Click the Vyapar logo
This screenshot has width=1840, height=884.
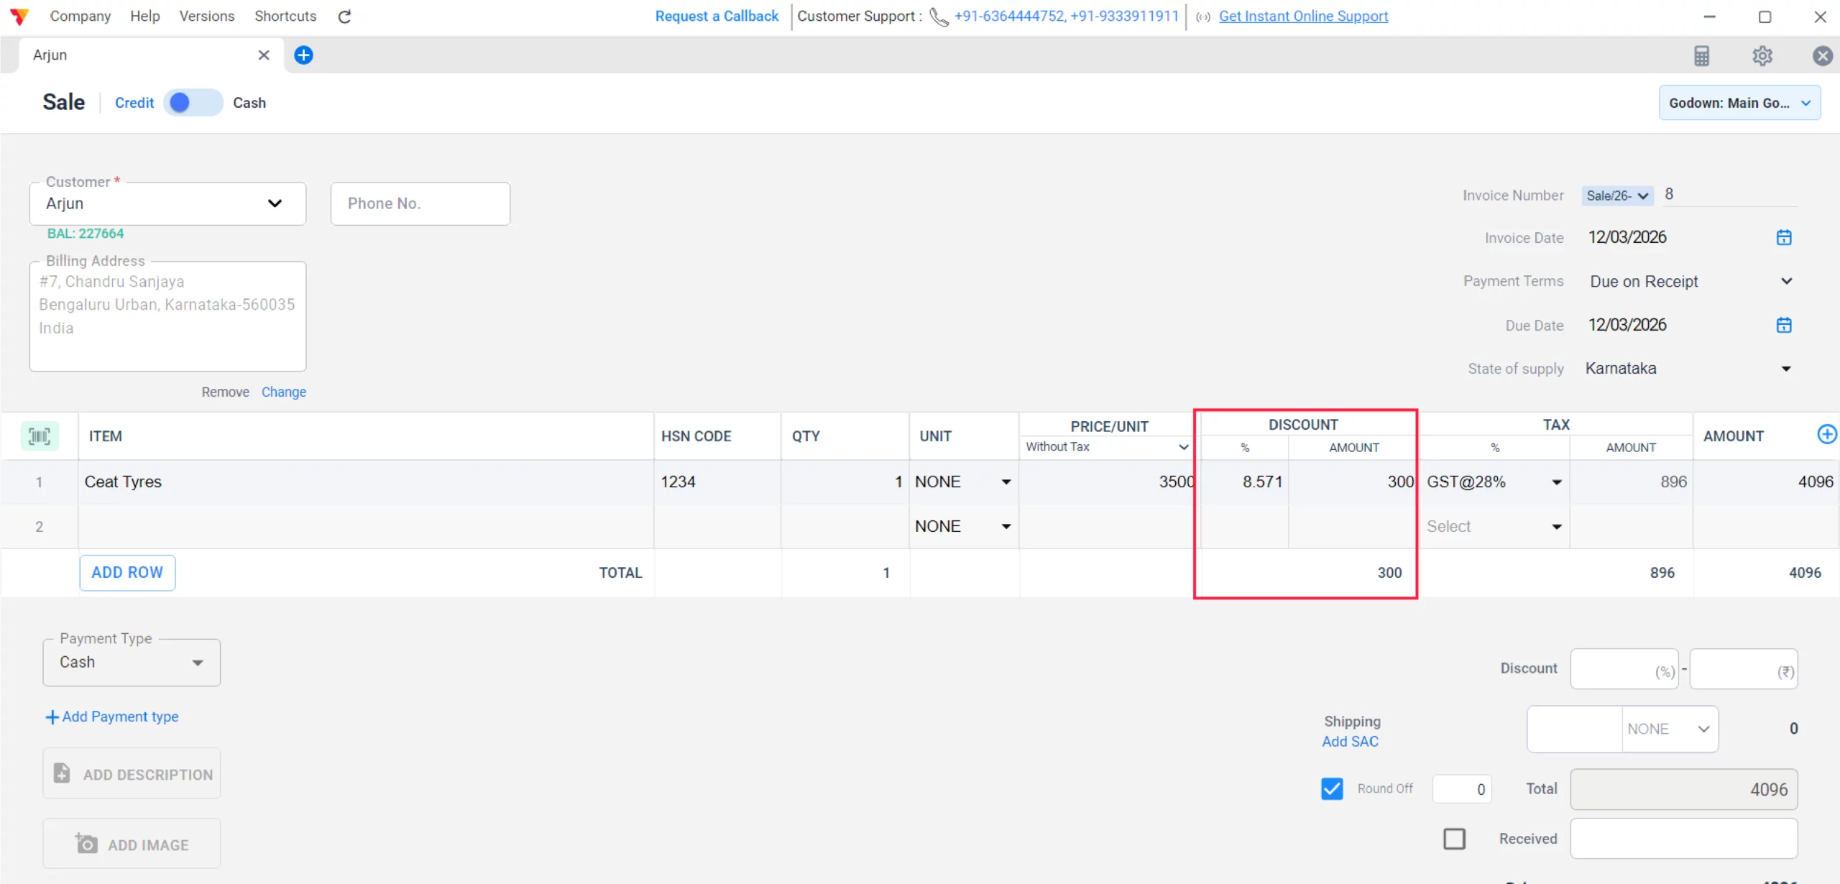tap(19, 16)
